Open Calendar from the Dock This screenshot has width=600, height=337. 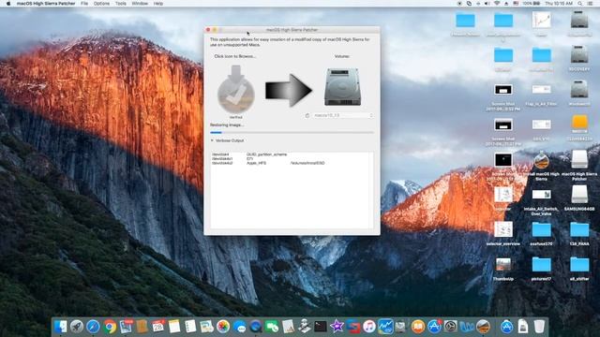pos(158,327)
